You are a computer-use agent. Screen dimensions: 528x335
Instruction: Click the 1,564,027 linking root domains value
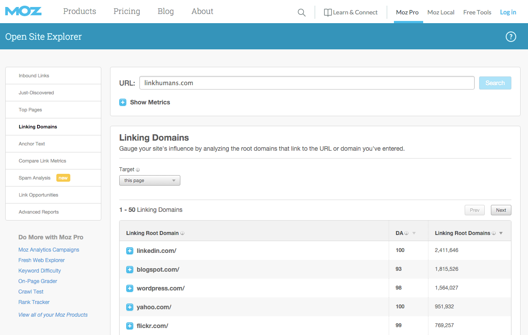coord(447,288)
